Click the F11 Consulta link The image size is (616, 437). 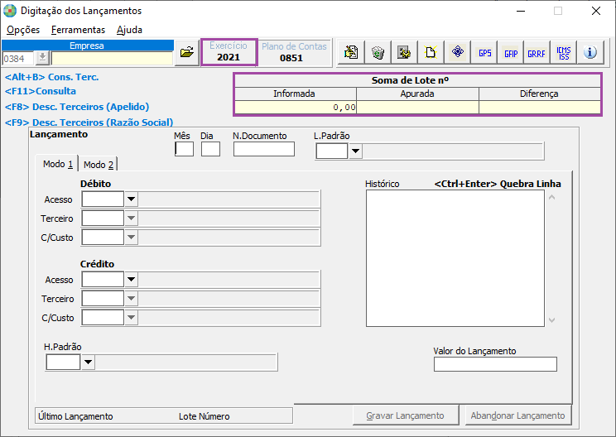(x=41, y=91)
